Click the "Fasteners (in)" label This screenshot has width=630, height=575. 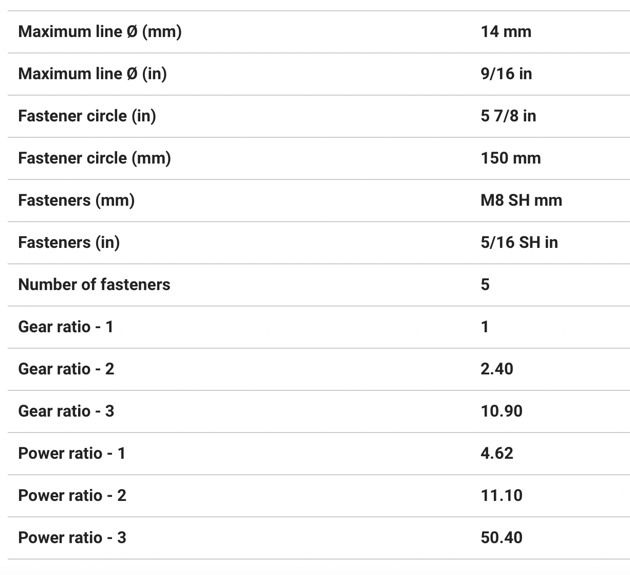(69, 243)
